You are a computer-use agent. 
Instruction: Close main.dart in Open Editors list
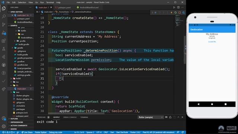tap(12, 15)
